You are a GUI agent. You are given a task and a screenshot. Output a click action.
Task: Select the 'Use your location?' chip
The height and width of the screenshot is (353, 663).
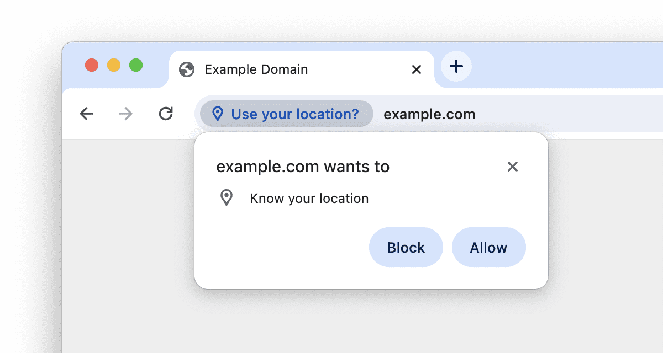point(285,114)
